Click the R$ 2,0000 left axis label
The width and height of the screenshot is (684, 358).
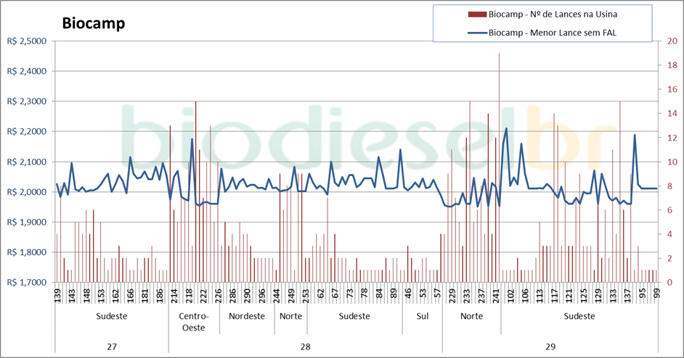pos(25,192)
